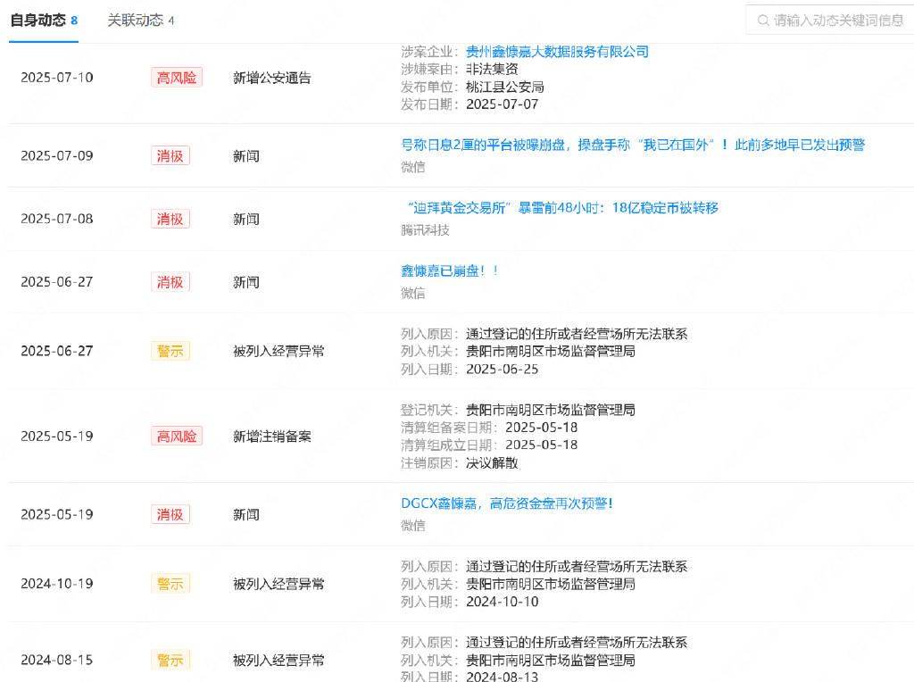
Task: Click the 列入日期 value 2025-06-25
Action: [x=502, y=369]
